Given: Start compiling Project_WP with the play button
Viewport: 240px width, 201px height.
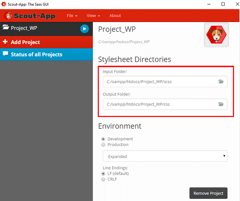Looking at the screenshot, I should click(x=84, y=29).
